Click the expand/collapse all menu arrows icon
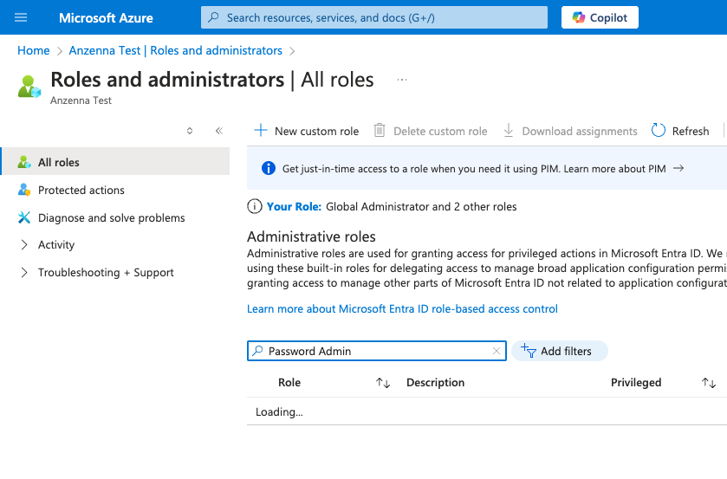727x479 pixels. coord(190,131)
